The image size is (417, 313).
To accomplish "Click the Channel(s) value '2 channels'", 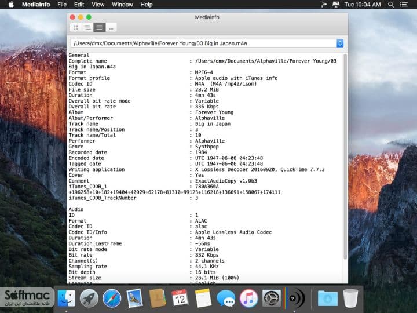I will tap(210, 261).
